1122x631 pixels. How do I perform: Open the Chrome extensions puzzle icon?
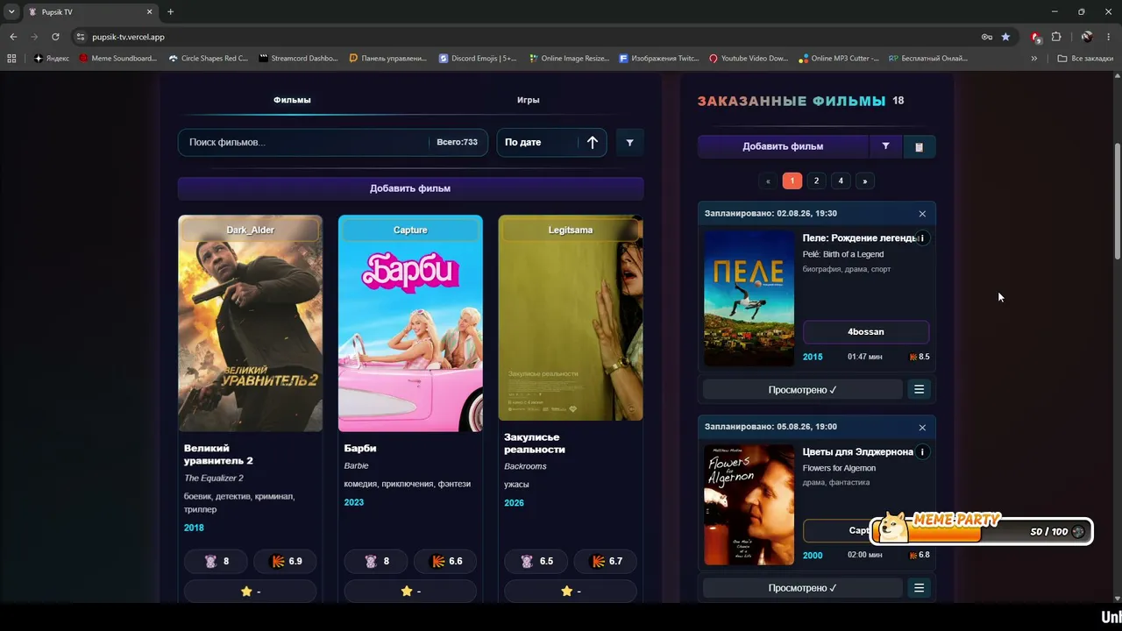tap(1056, 37)
